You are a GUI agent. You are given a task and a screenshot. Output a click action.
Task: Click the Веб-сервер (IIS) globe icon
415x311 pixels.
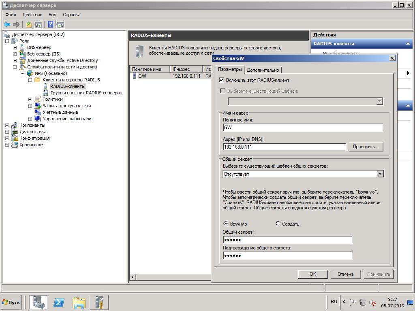pyautogui.click(x=22, y=54)
